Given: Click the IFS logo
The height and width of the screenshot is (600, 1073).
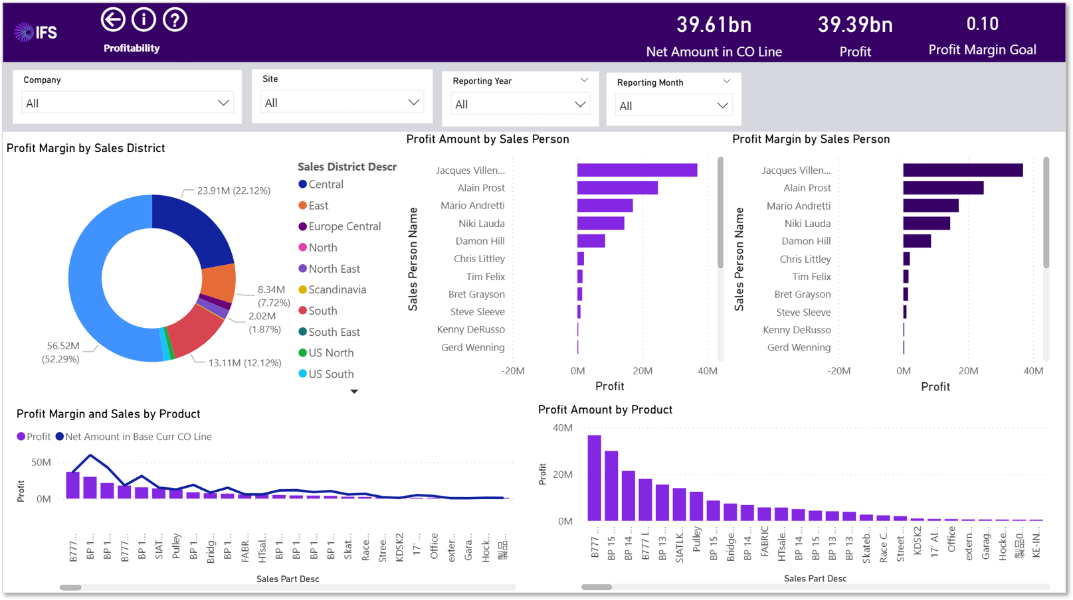Looking at the screenshot, I should [x=36, y=32].
